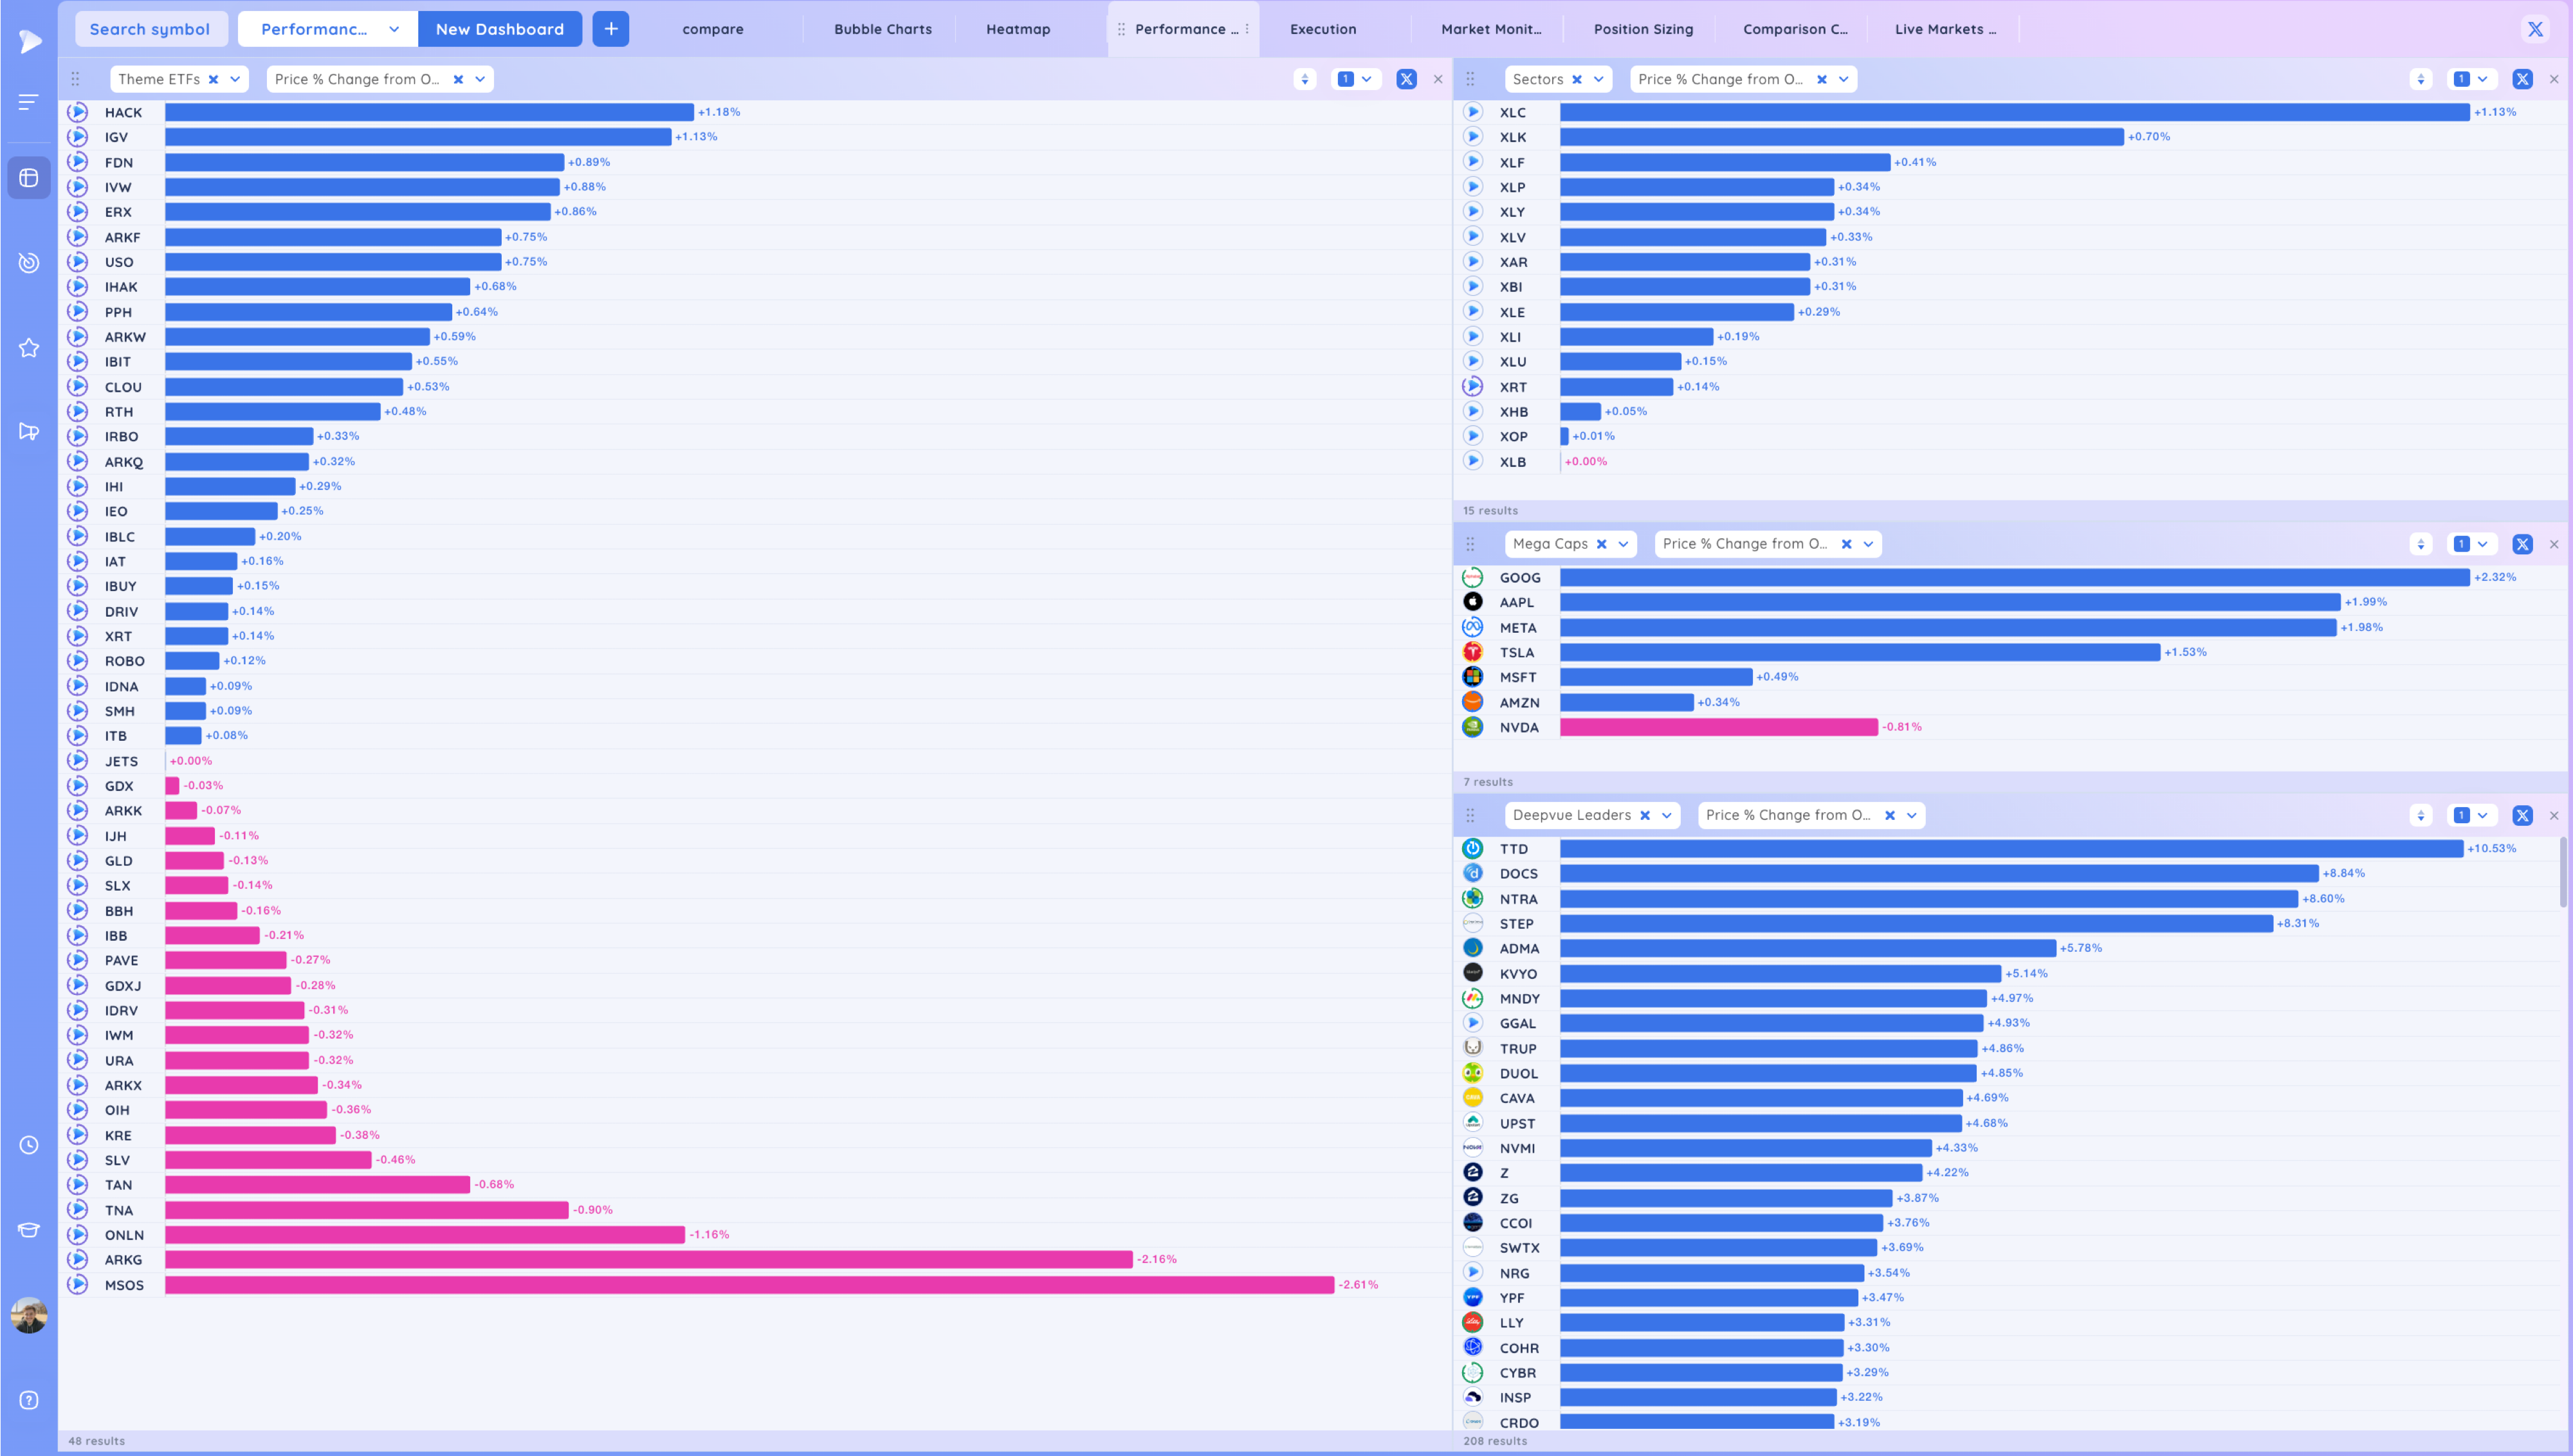Screen dimensions: 2573x1456
Task: Click the graduation cap education icon
Action: pos(29,1230)
